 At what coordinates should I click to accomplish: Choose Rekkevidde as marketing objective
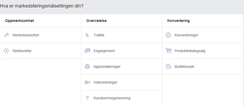pos(22,51)
